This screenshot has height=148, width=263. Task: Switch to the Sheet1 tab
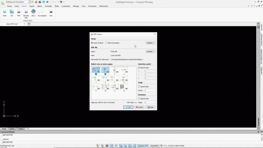point(12,128)
